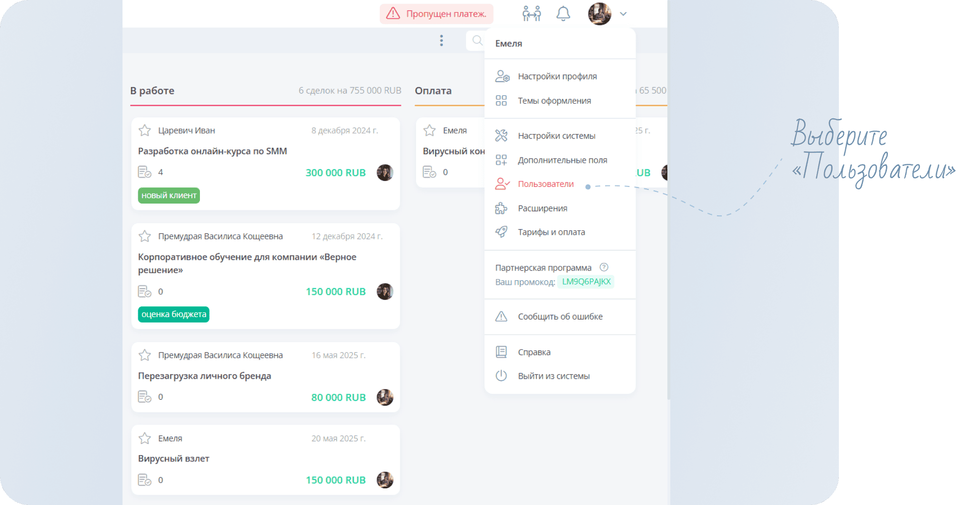Star the Разработка онлайн-курса по SMM deal
The width and height of the screenshot is (980, 505).
point(145,131)
